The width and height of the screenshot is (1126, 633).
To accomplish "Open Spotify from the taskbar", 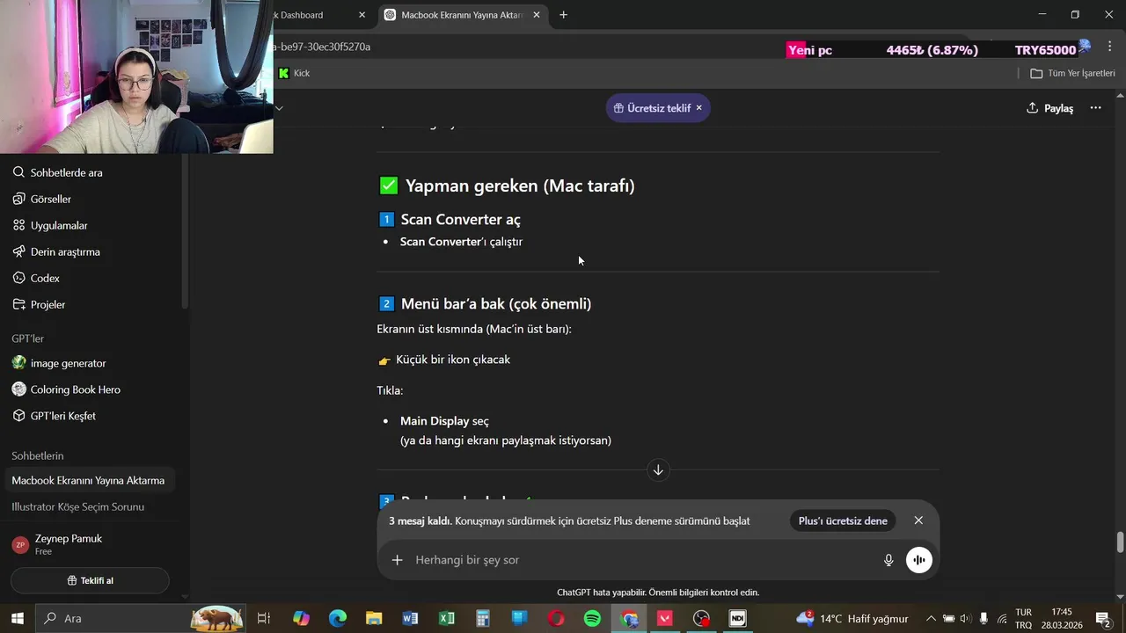I will (592, 619).
